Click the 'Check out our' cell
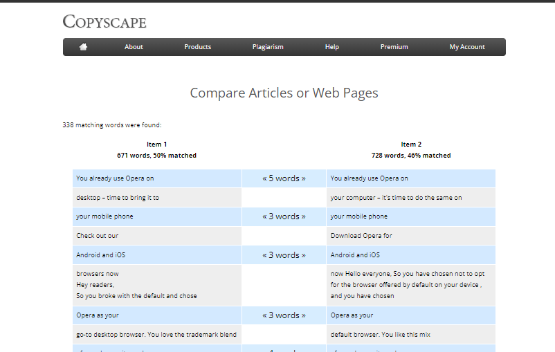The height and width of the screenshot is (352, 555). point(157,236)
